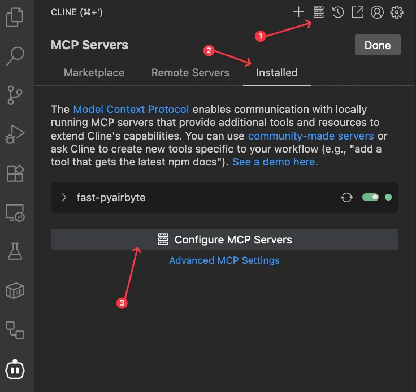The height and width of the screenshot is (392, 416).
Task: Open Cline in new editor tab
Action: [358, 12]
